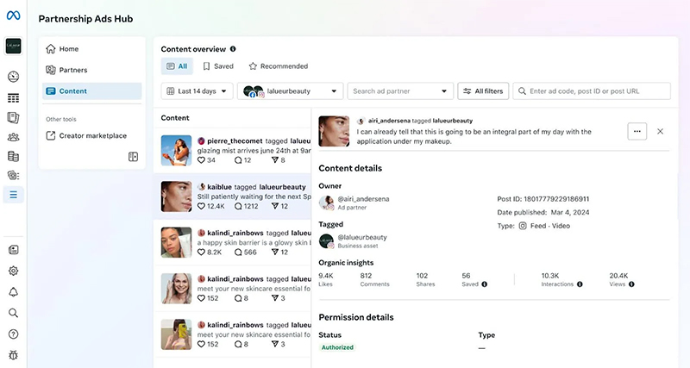
Task: Click the bug report icon
Action: 13,355
